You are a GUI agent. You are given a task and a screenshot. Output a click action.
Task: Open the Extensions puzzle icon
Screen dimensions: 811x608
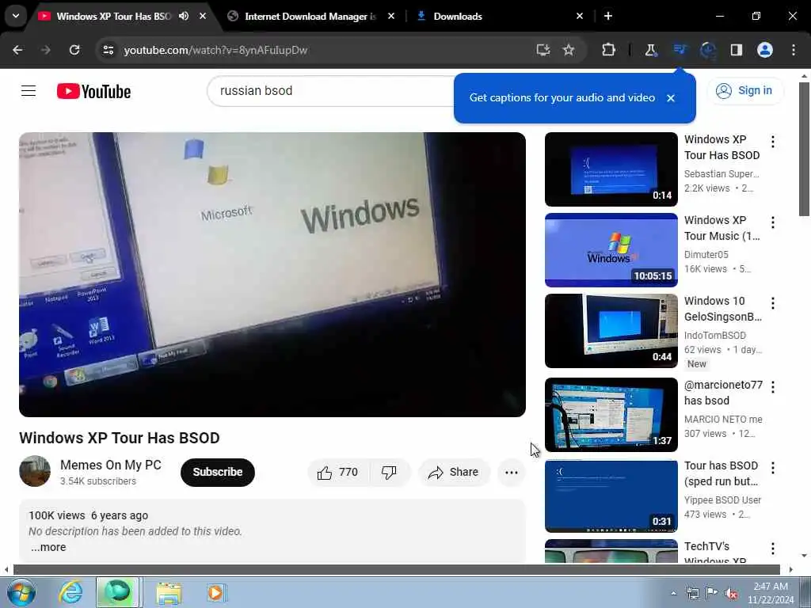(x=609, y=50)
